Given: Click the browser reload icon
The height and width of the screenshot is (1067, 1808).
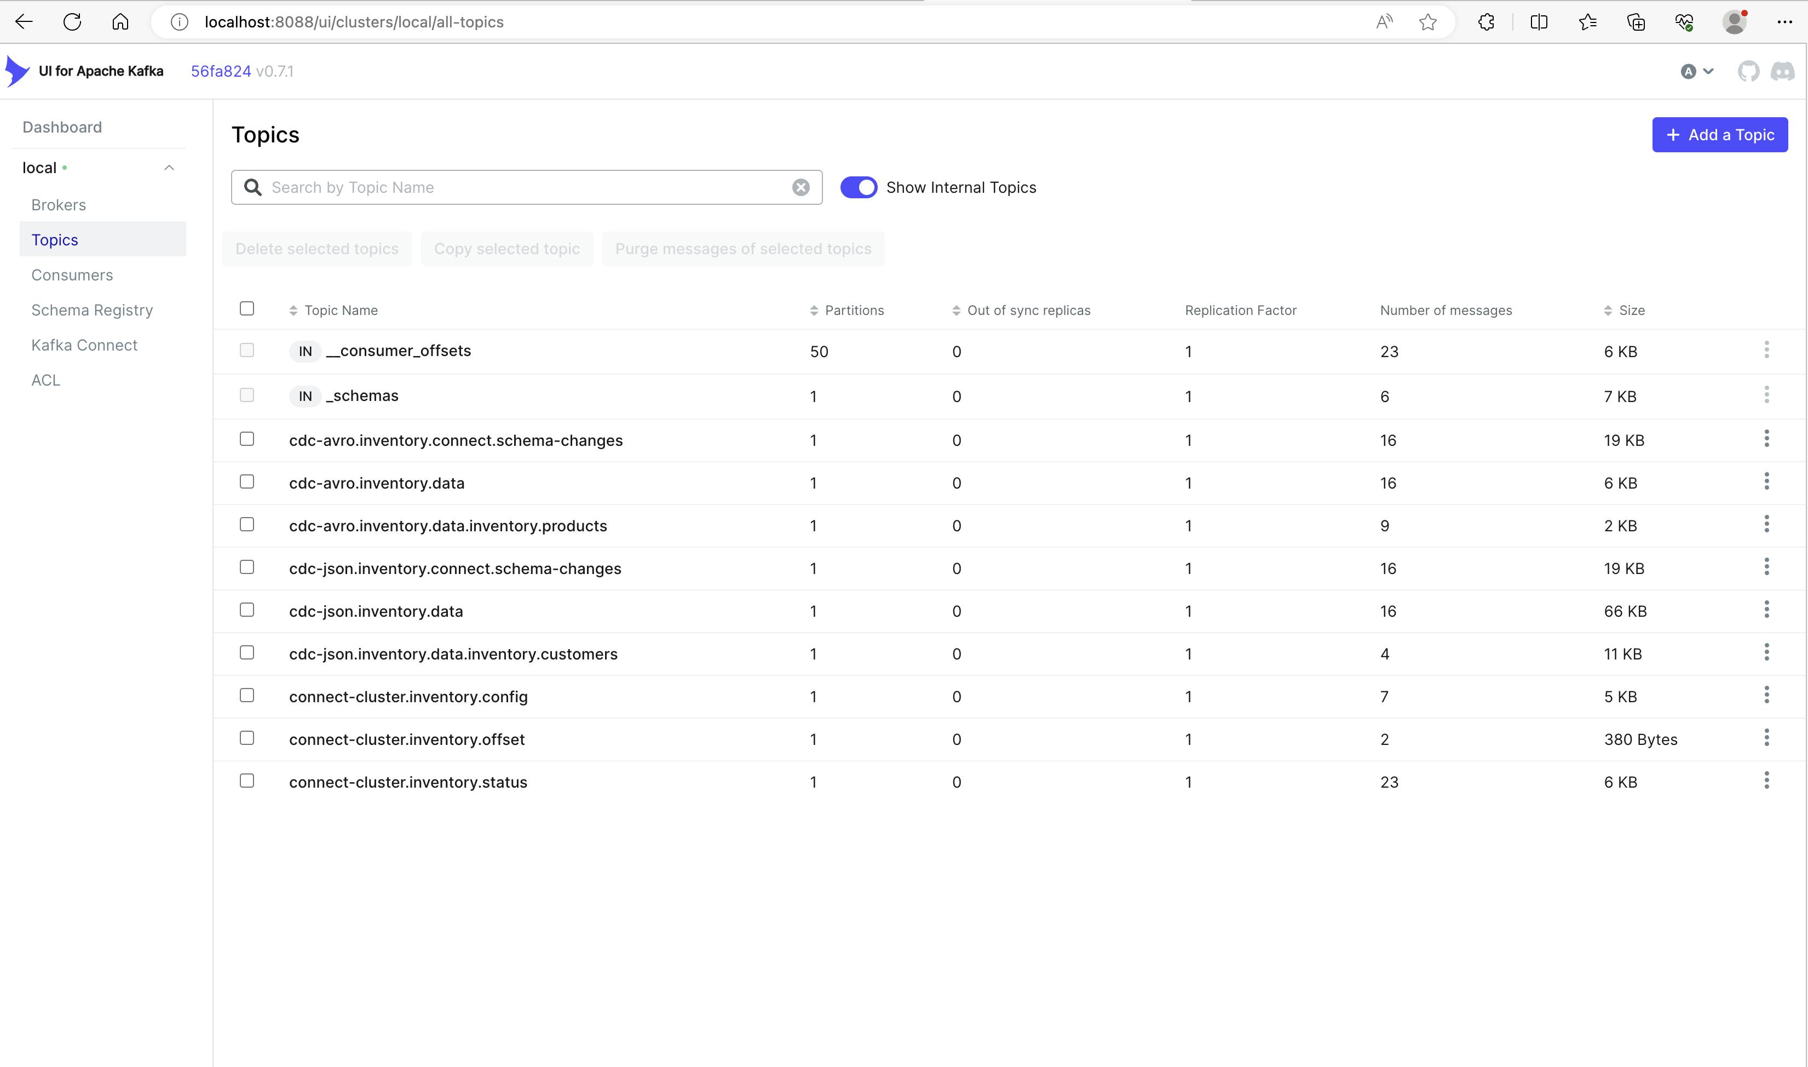Looking at the screenshot, I should tap(72, 22).
